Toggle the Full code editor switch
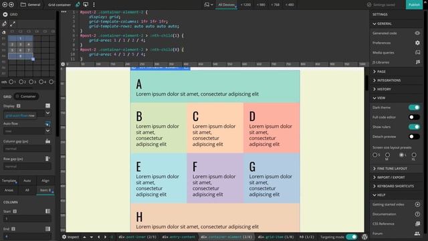The height and width of the screenshot is (241, 428). tap(414, 117)
